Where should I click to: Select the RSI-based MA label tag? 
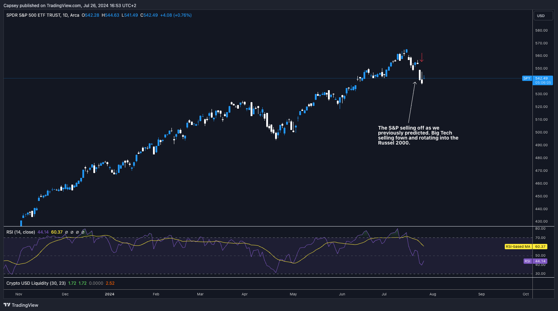518,246
